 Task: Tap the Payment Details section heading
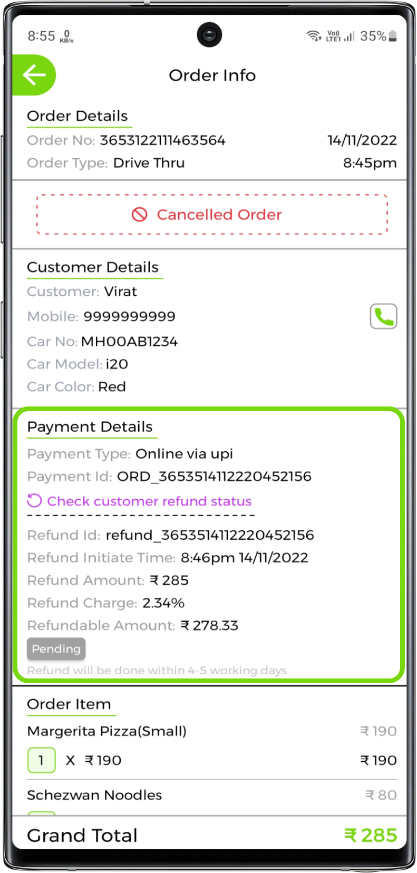tap(90, 427)
